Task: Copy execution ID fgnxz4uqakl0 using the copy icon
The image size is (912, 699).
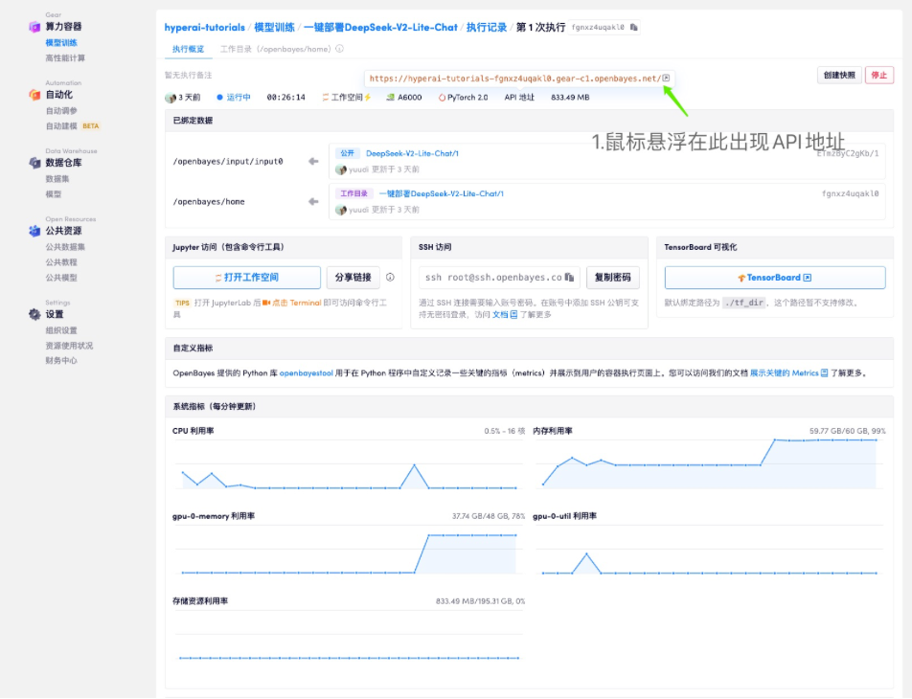Action: [633, 28]
